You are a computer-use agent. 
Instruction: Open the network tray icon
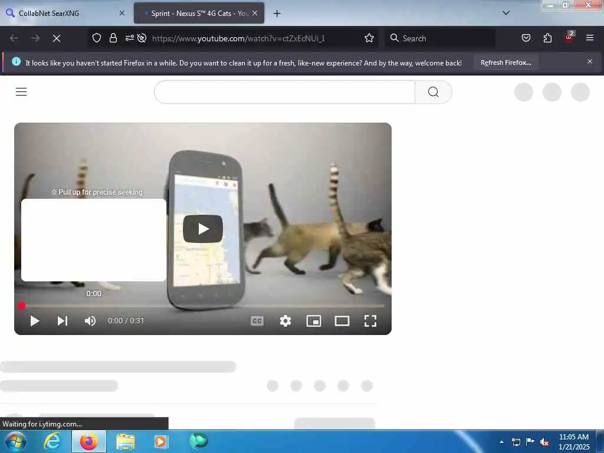point(516,442)
